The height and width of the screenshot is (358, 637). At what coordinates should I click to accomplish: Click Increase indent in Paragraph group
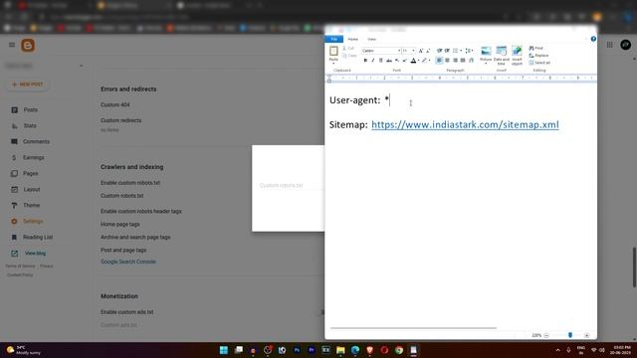tap(447, 51)
